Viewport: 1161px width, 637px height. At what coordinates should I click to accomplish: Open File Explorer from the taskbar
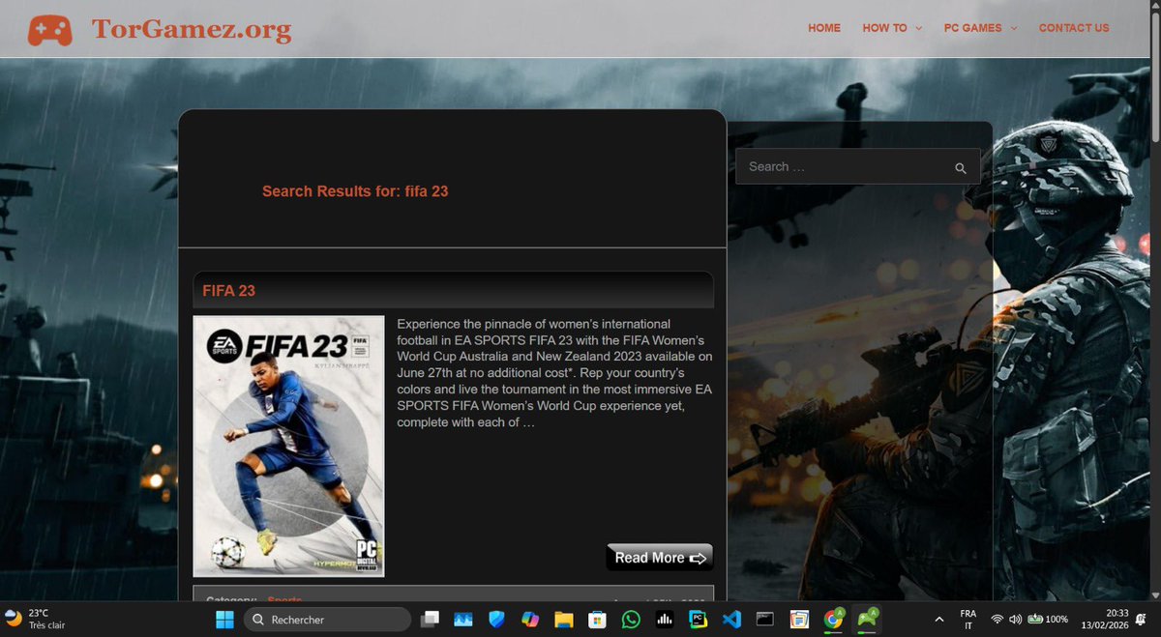564,620
